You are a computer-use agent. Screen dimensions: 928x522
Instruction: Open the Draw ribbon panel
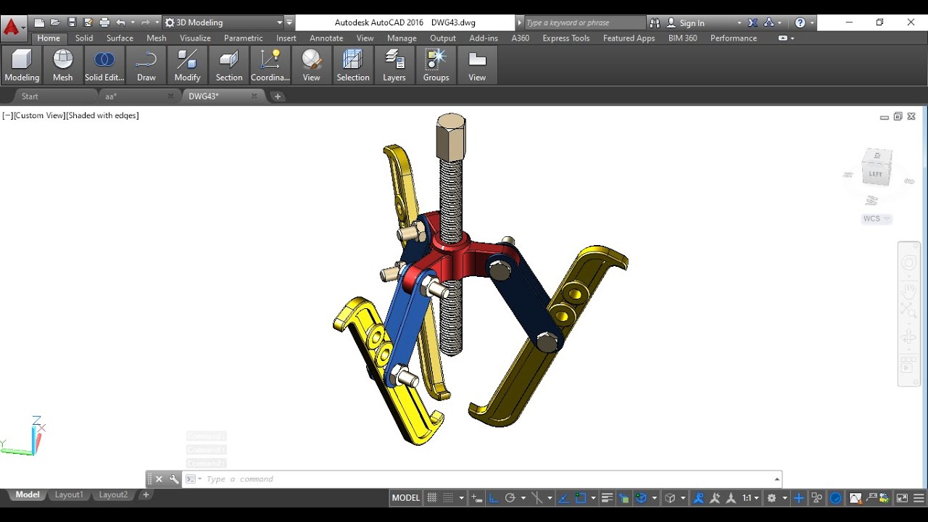(x=146, y=65)
